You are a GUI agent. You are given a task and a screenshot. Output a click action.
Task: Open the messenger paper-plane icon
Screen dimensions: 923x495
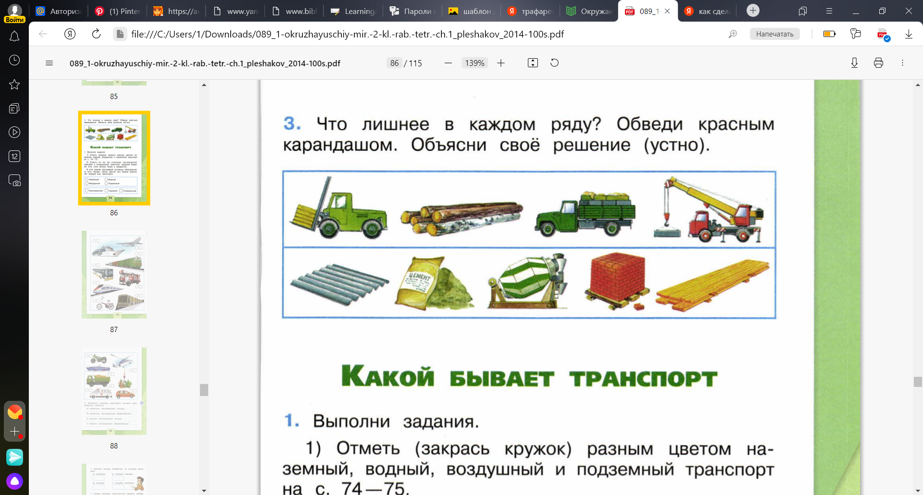pyautogui.click(x=14, y=457)
